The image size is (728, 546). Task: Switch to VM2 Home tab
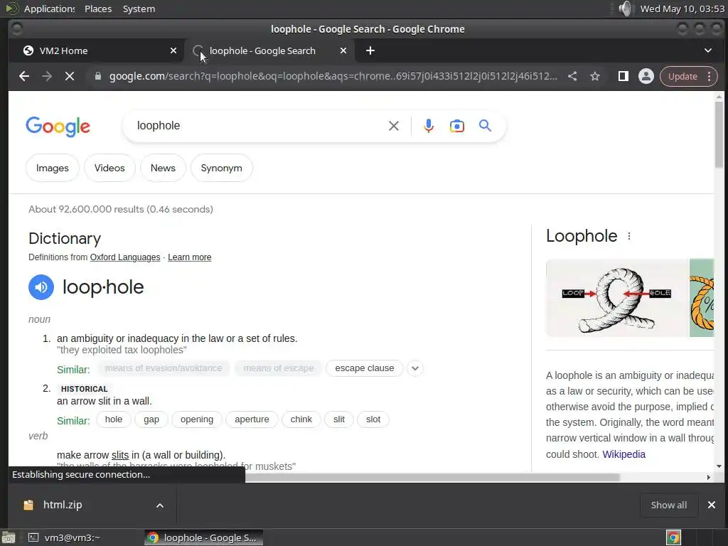(97, 50)
